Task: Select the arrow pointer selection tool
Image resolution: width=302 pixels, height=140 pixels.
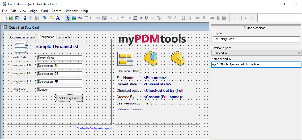Action: click(67, 18)
